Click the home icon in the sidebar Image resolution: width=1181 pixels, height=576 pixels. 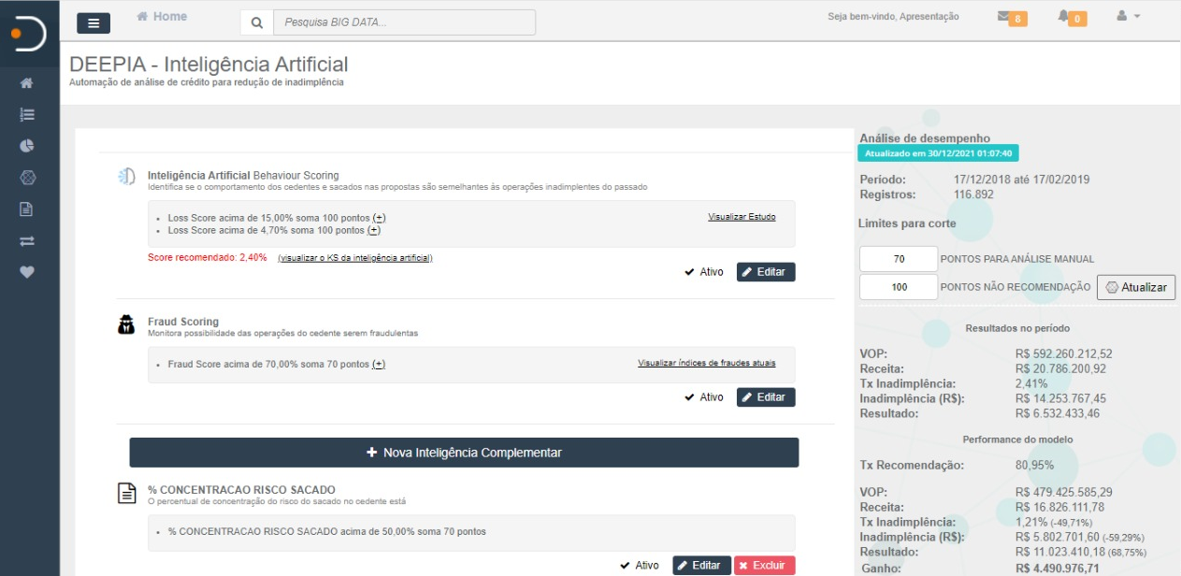(x=27, y=83)
